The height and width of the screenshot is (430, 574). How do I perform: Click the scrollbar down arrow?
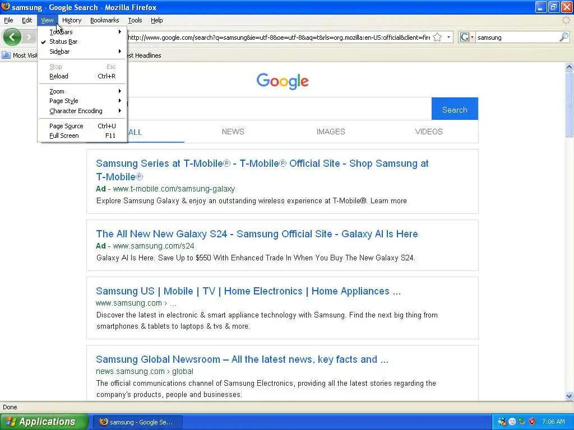(x=569, y=396)
